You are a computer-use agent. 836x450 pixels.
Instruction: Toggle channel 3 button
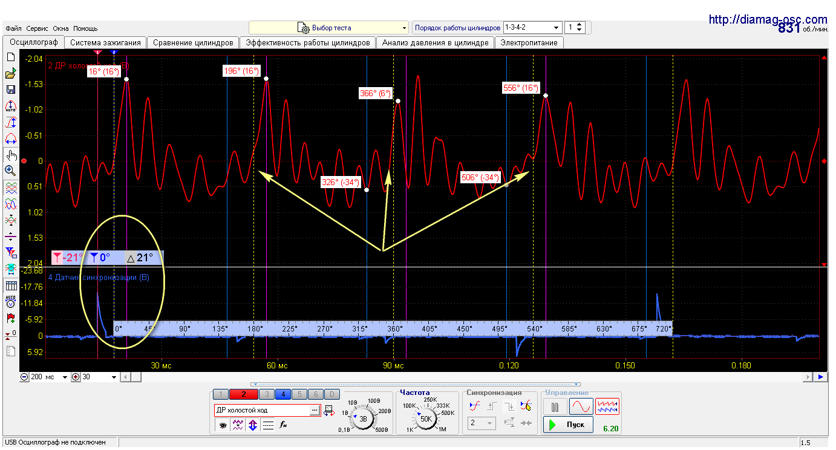(x=266, y=394)
